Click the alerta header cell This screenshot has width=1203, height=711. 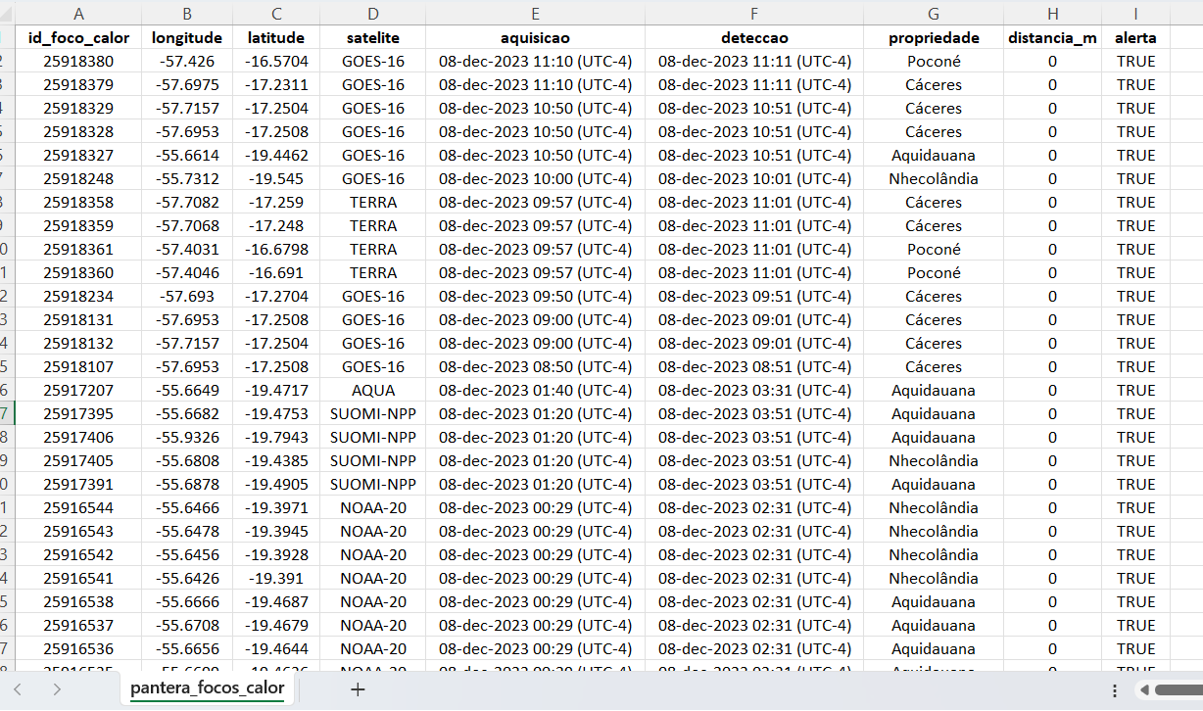pos(1136,37)
